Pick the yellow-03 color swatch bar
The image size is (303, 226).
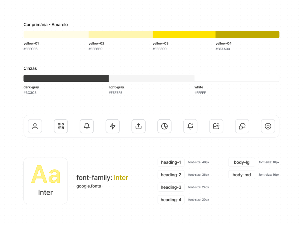pos(184,34)
